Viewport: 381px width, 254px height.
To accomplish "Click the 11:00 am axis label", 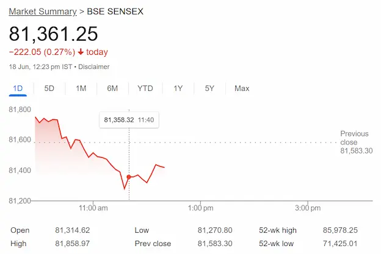I will click(x=93, y=208).
